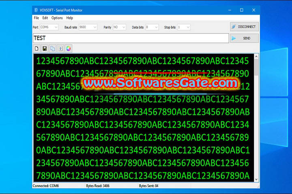Minimize the Serial Port Monitor window
292x194 pixels.
coord(230,10)
